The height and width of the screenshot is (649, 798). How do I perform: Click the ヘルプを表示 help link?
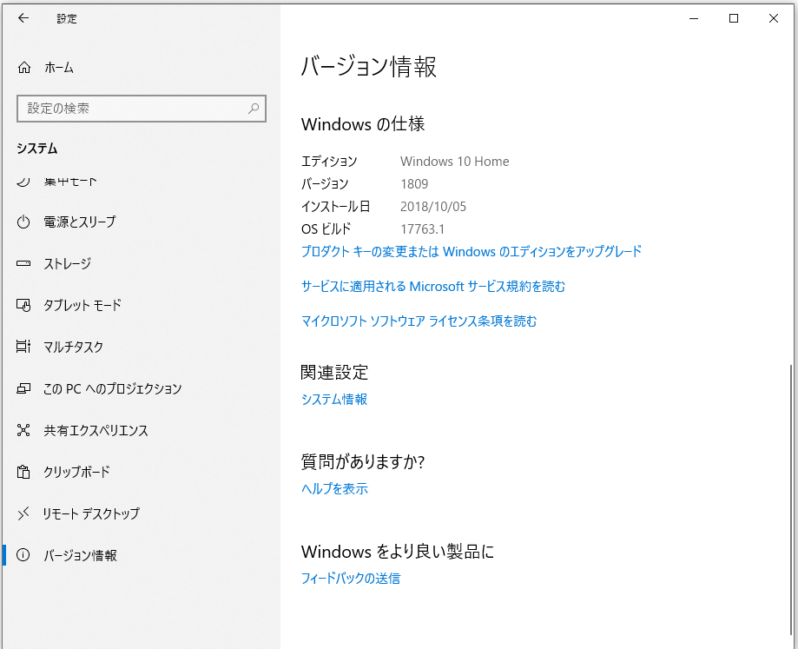[x=334, y=488]
